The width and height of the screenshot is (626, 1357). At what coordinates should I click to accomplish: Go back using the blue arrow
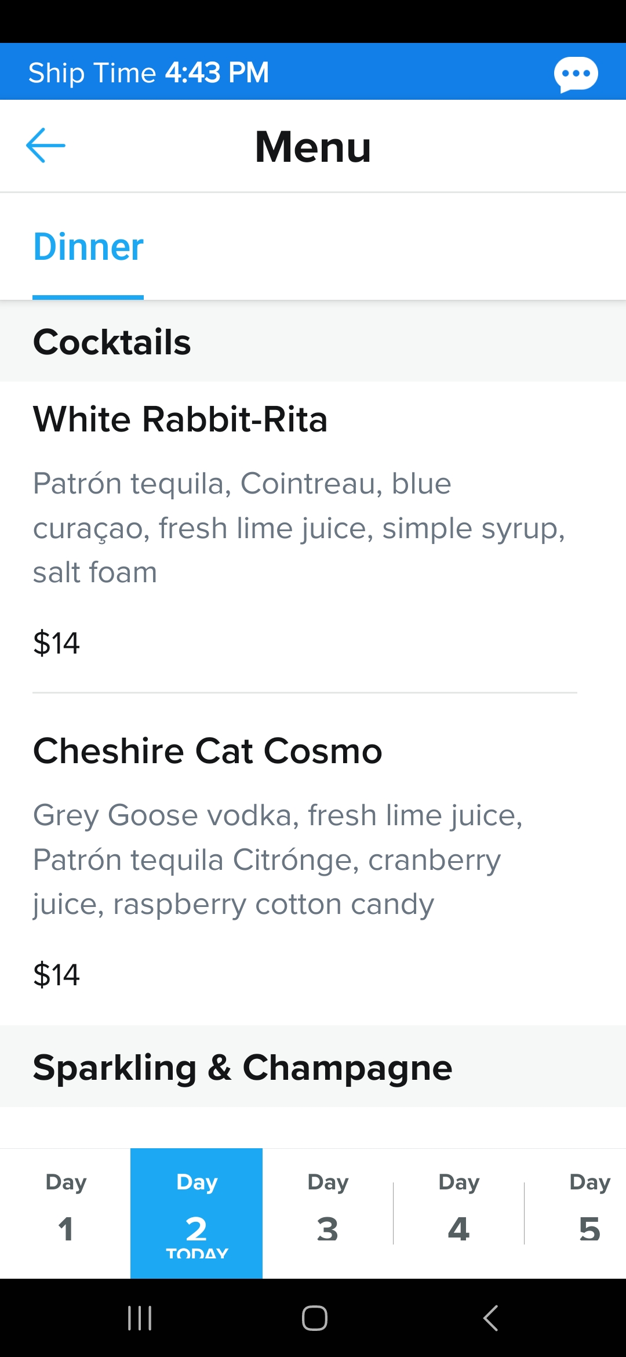pyautogui.click(x=46, y=146)
